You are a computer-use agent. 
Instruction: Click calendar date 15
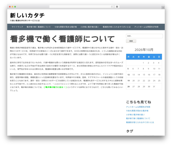tap(144, 75)
